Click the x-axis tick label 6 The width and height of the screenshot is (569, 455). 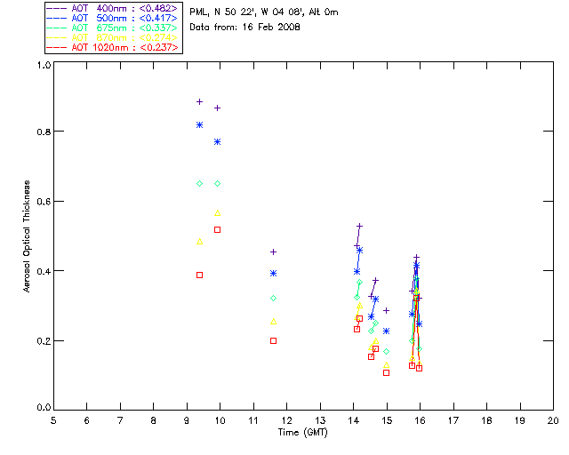(87, 420)
